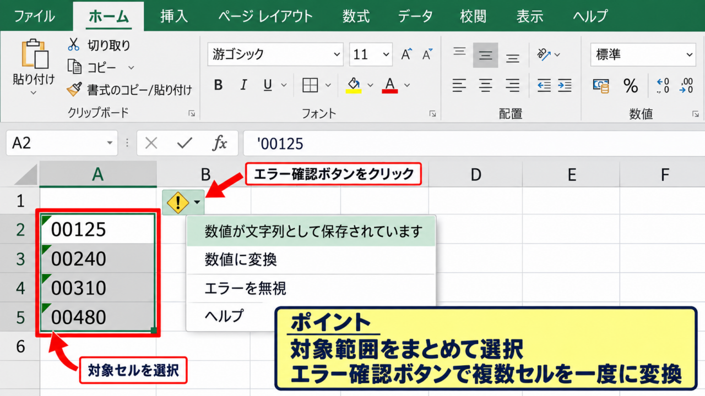705x396 pixels.
Task: Click the decrease indent icon
Action: pos(544,85)
